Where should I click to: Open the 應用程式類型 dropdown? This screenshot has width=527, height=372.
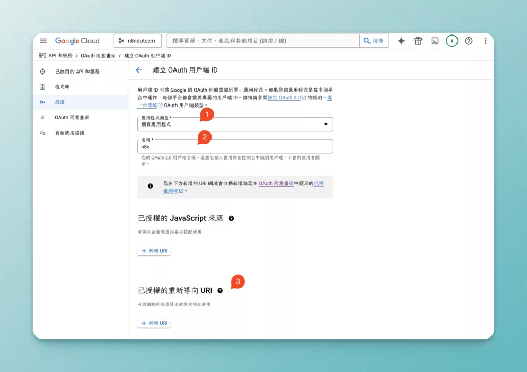coord(235,125)
